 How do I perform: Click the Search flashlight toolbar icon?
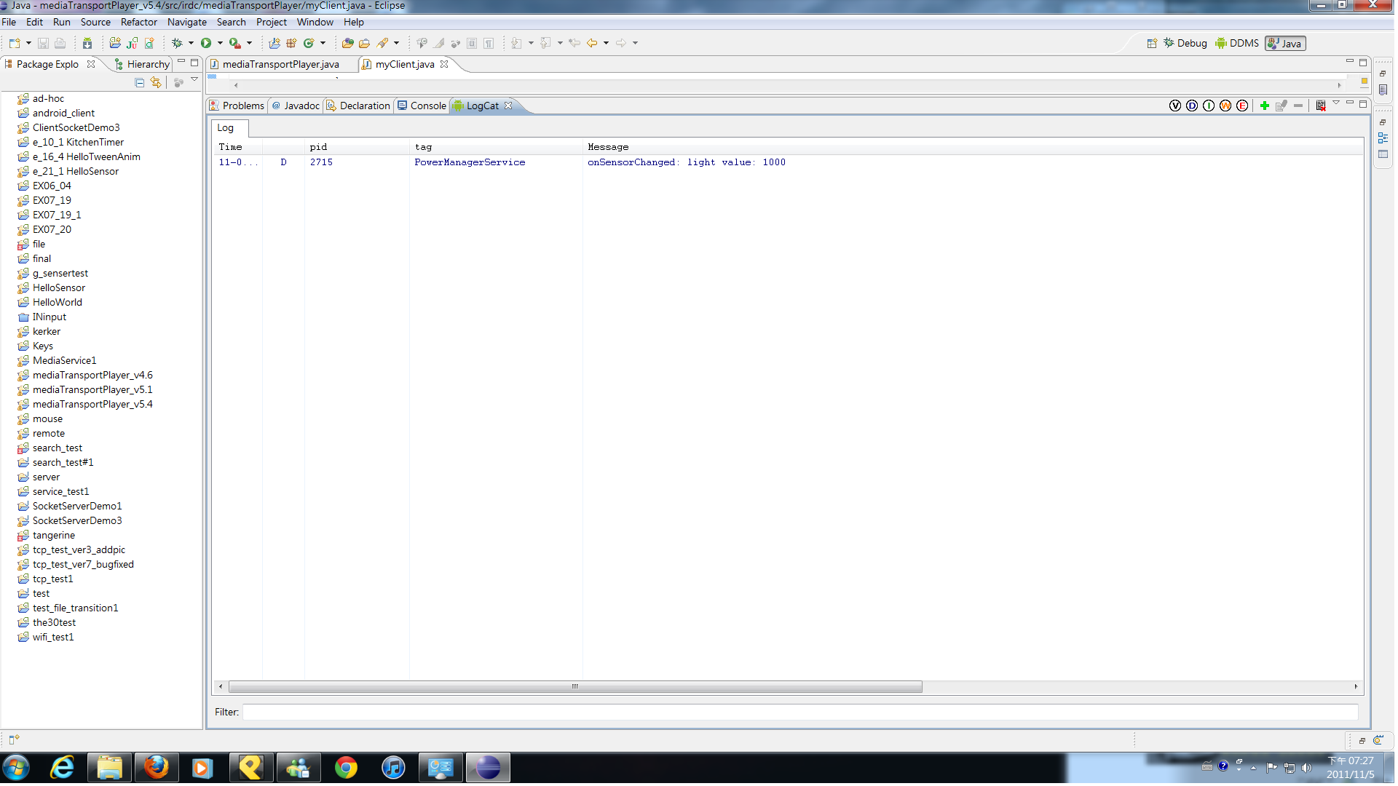coord(382,44)
